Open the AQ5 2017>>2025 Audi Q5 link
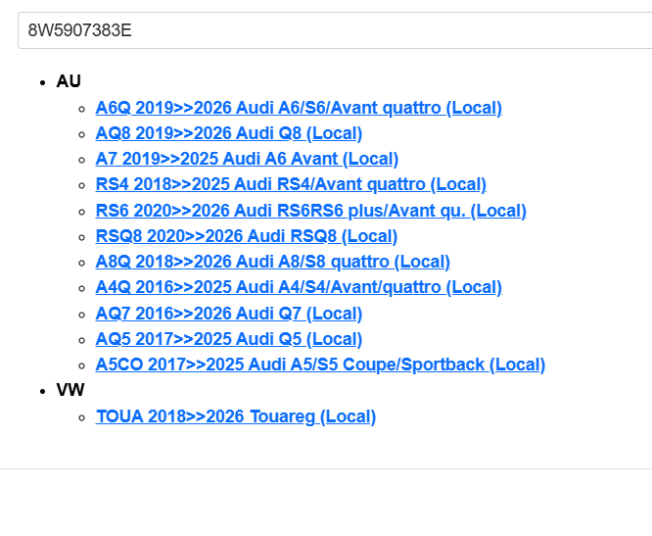652x536 pixels. pyautogui.click(x=228, y=339)
